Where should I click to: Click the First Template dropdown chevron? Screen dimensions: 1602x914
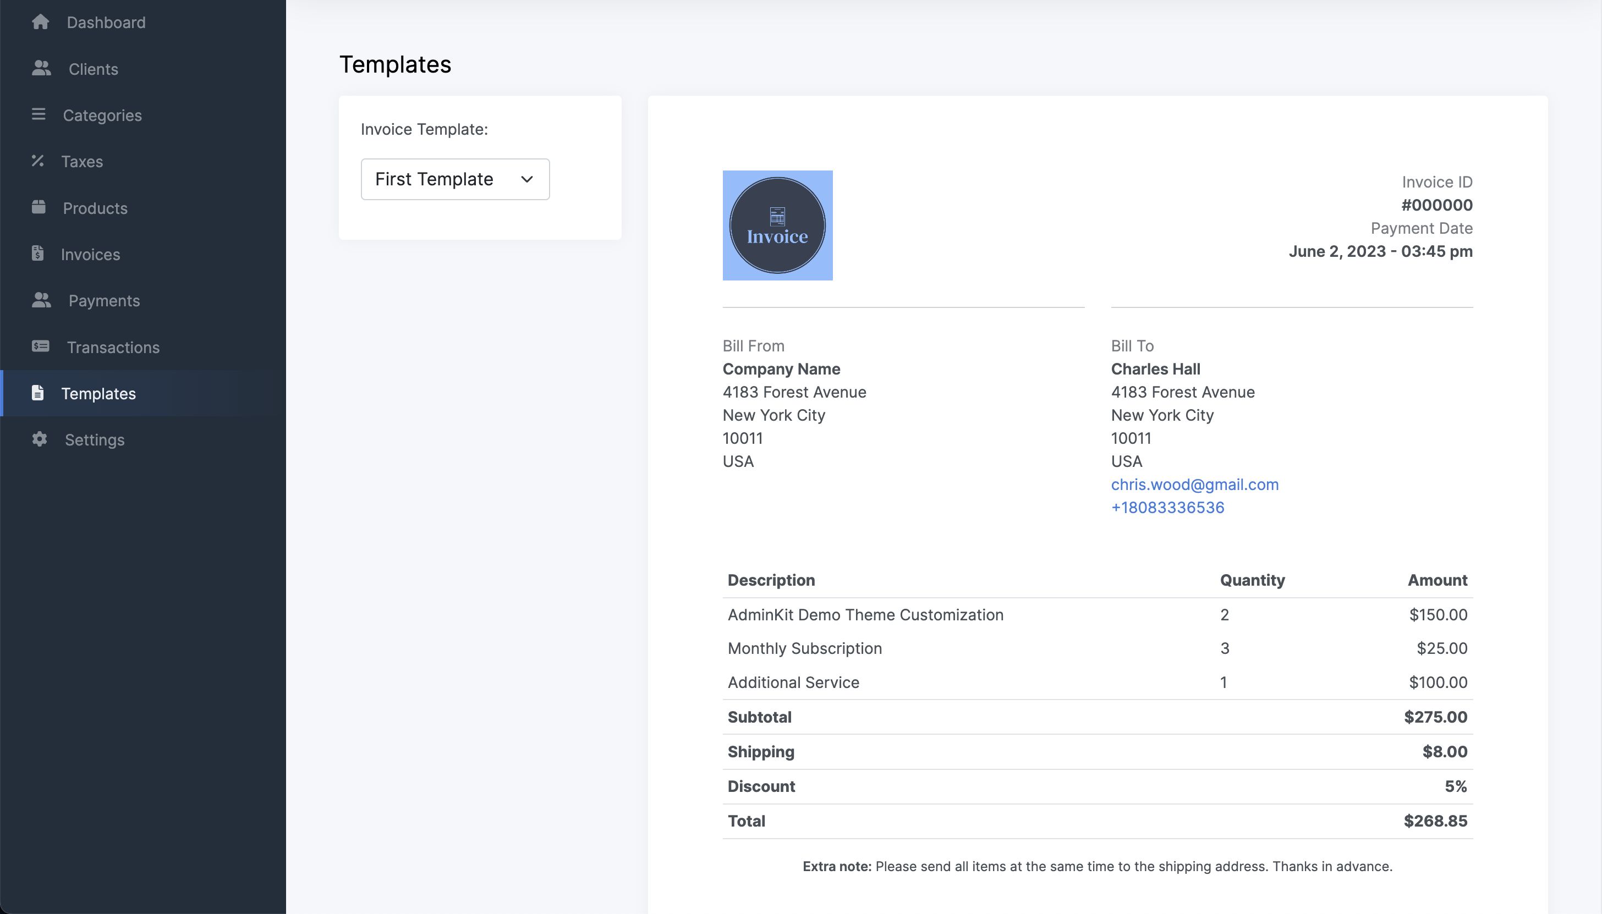[x=527, y=179]
